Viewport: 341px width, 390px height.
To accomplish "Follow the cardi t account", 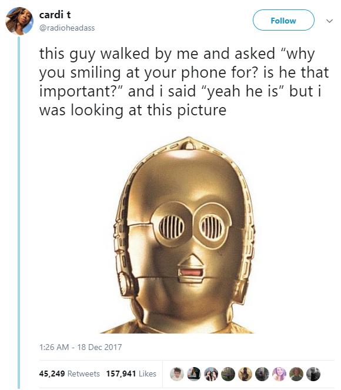I will [x=283, y=20].
